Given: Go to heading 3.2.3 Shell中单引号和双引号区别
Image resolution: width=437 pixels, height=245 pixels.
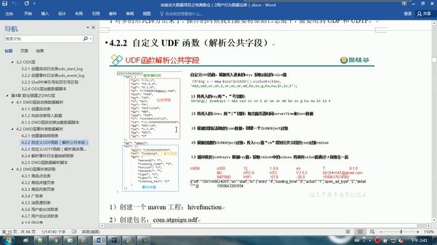Looking at the screenshot, I should (50, 82).
